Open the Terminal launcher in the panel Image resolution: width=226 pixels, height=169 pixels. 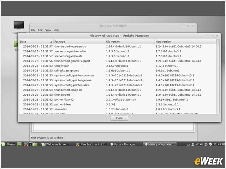pos(30,144)
